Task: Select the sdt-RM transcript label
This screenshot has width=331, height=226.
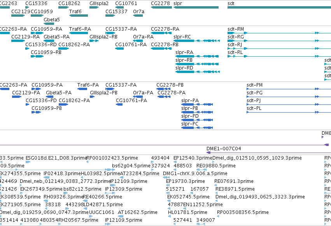Action: [236, 29]
